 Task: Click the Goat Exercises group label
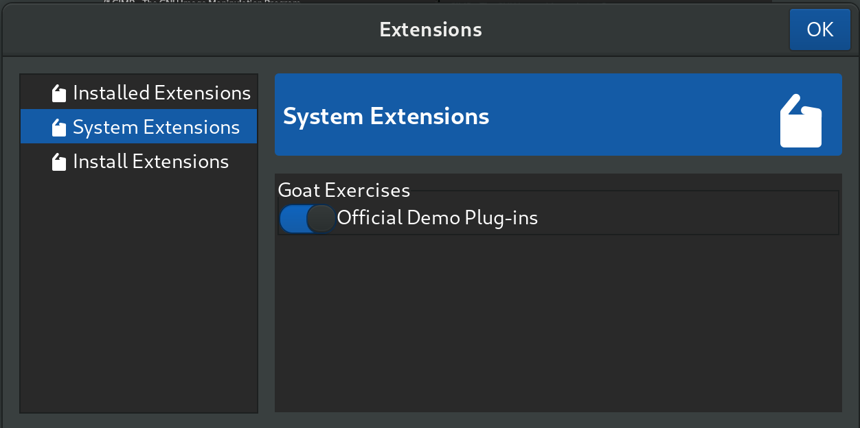[343, 190]
